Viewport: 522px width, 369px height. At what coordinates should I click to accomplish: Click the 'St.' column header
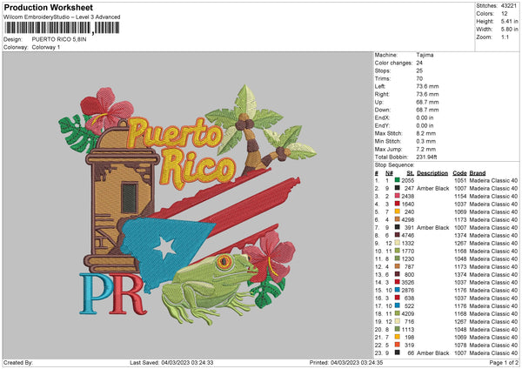point(411,173)
